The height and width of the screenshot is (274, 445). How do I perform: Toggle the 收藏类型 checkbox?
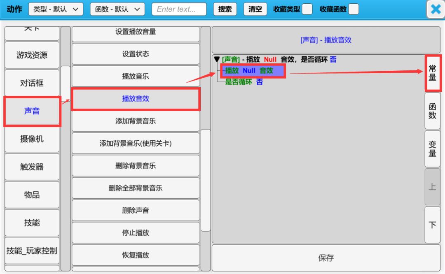307,9
